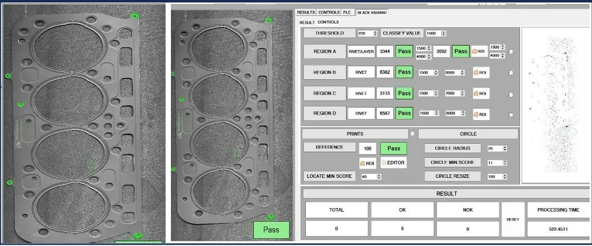
Task: Click the REGION A button
Action: click(x=324, y=52)
